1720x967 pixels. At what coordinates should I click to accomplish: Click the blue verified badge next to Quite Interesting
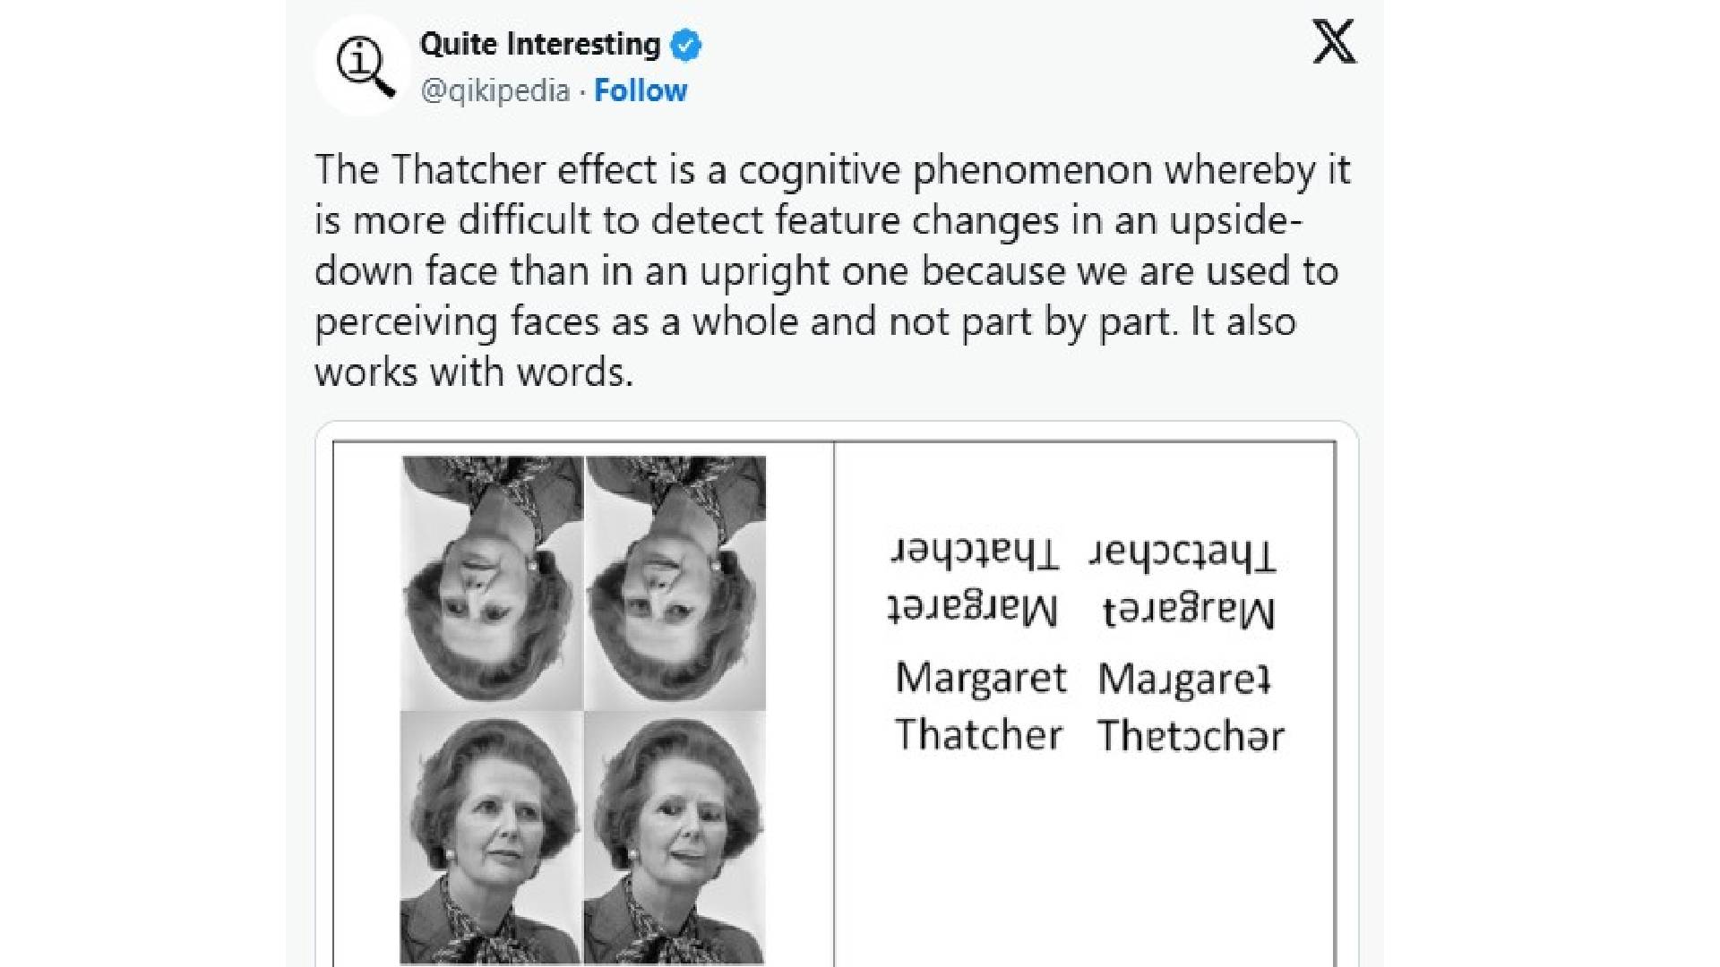point(686,42)
